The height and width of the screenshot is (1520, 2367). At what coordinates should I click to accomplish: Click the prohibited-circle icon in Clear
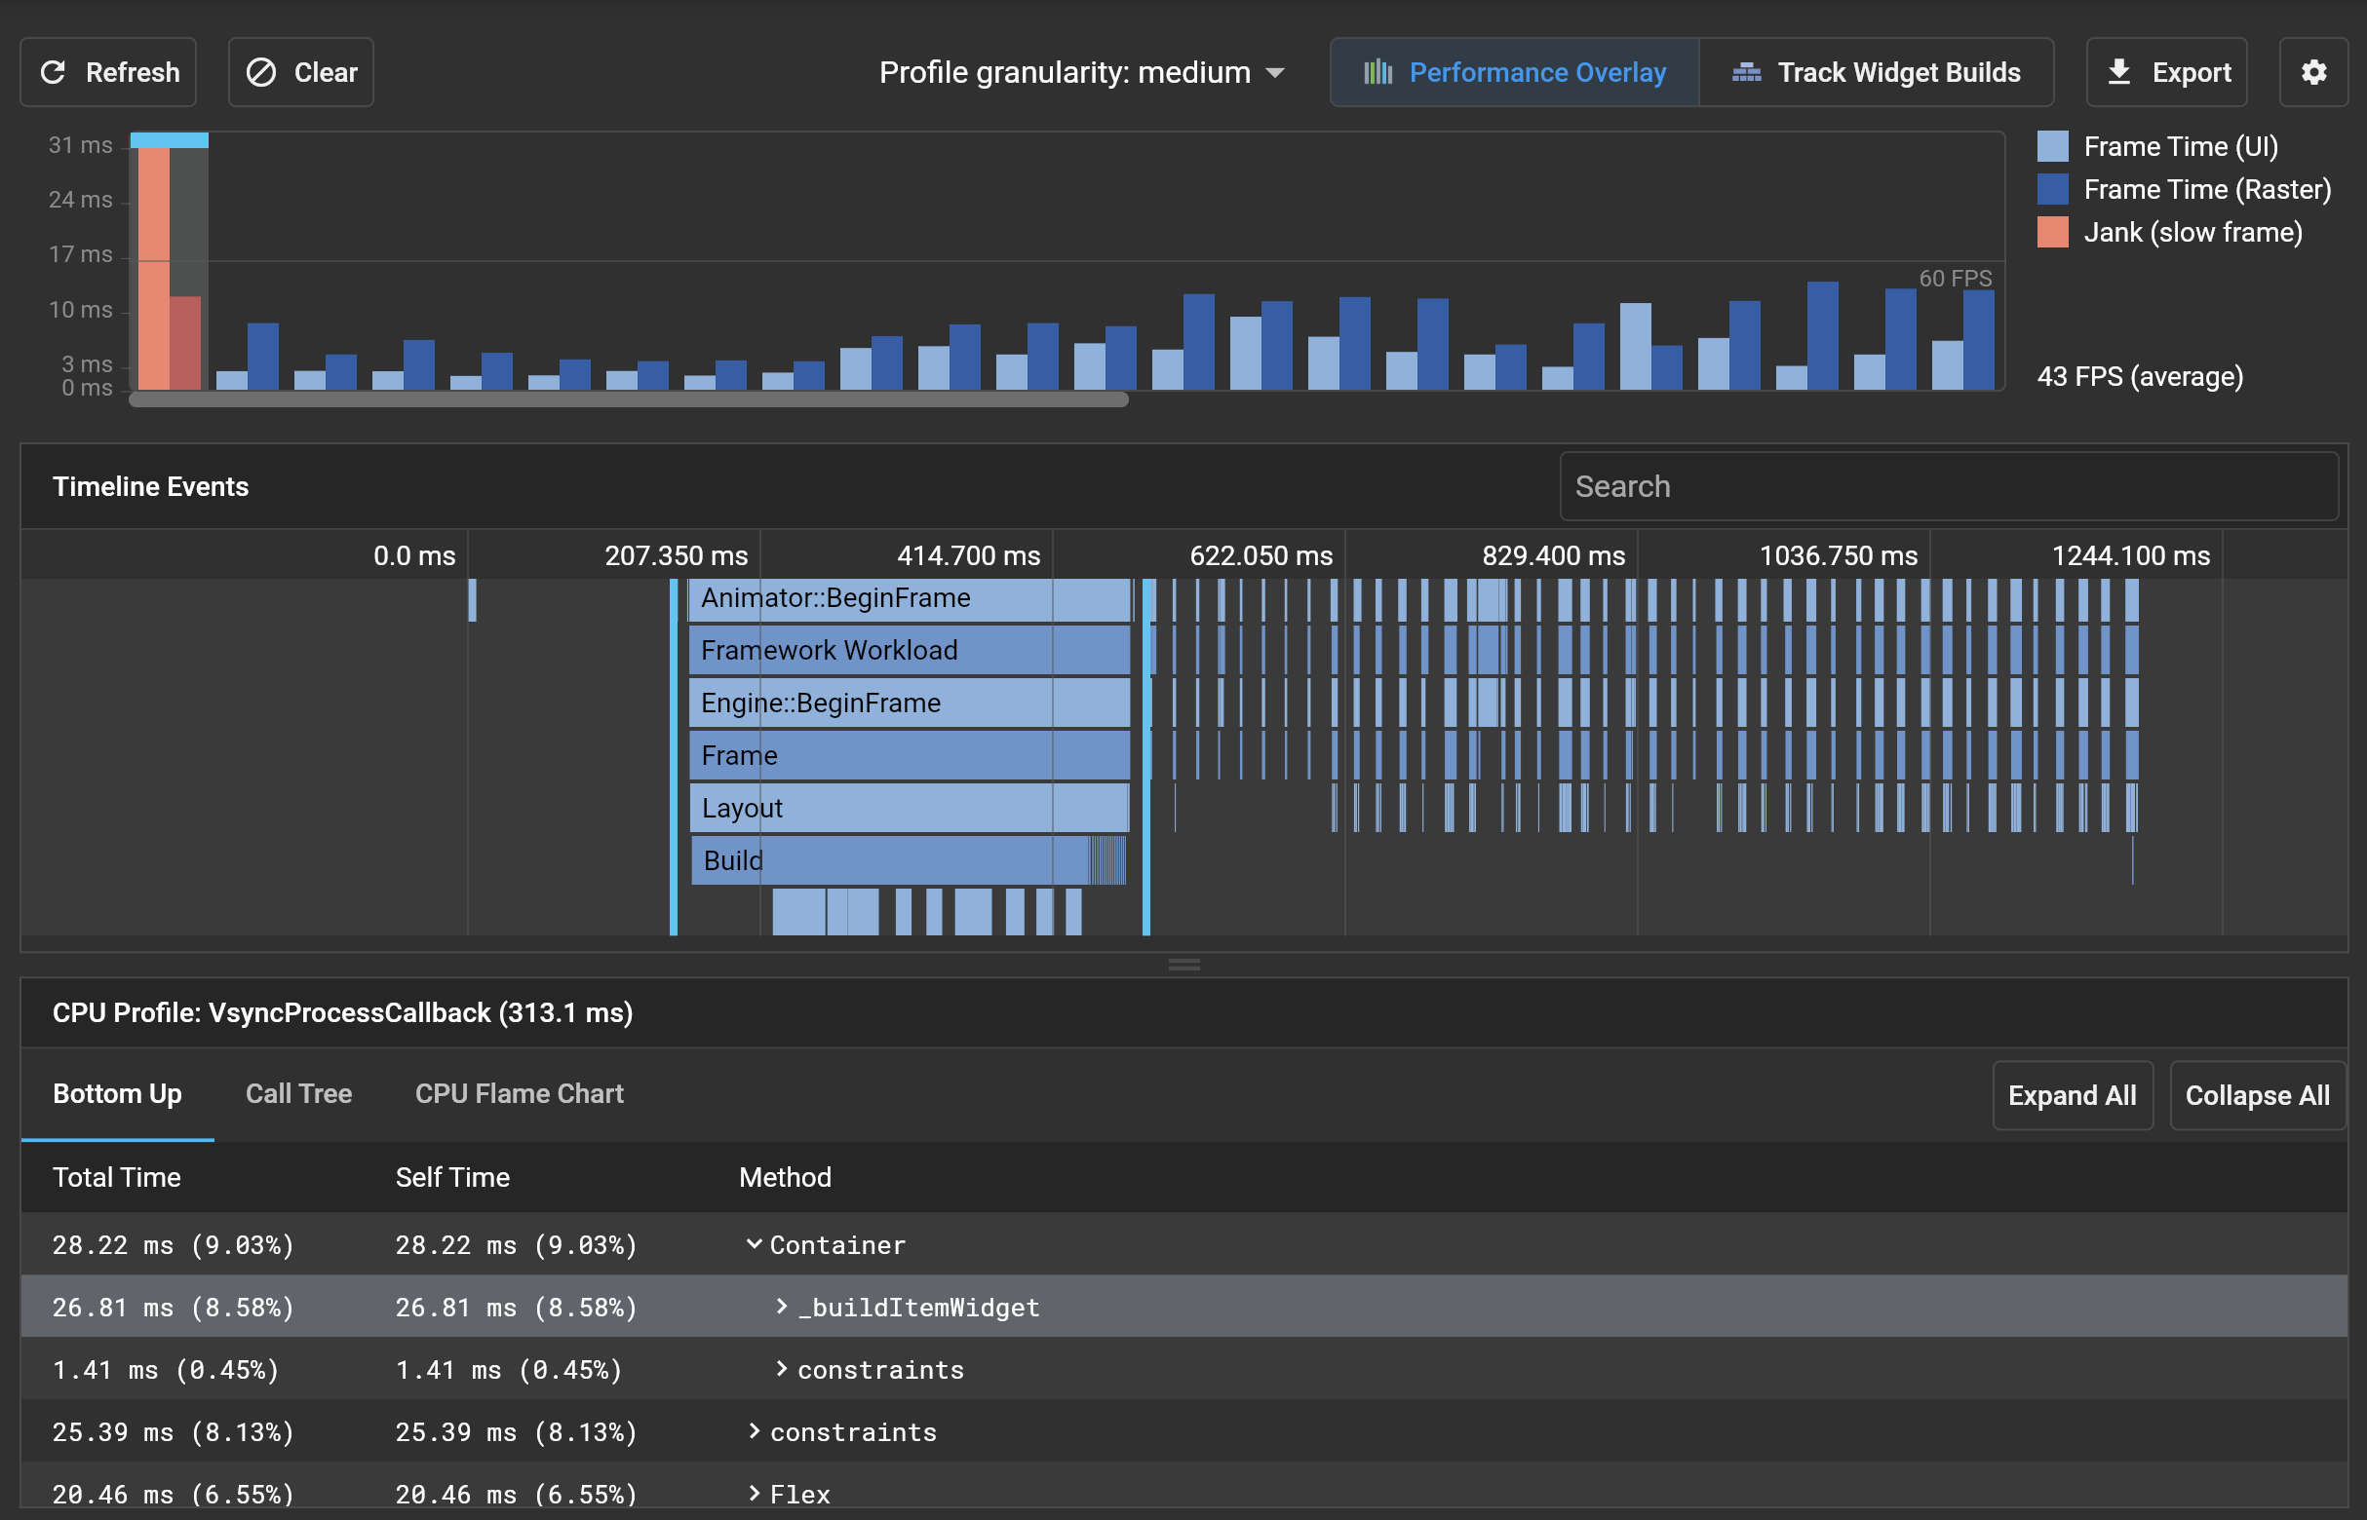tap(260, 72)
